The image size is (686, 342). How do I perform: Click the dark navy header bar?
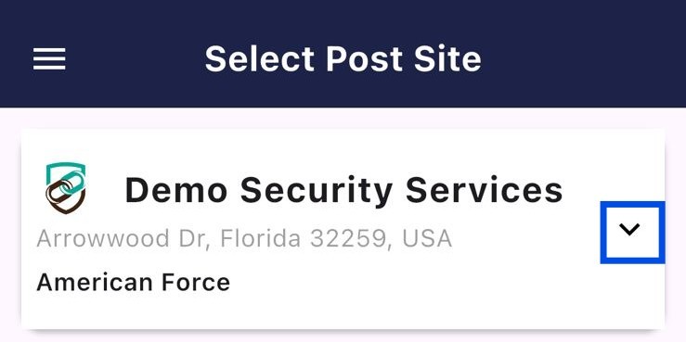pos(343,54)
